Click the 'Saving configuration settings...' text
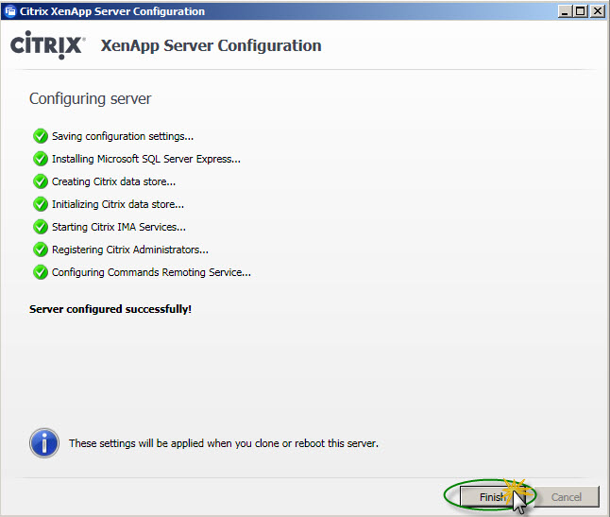This screenshot has width=610, height=517. pyautogui.click(x=123, y=137)
